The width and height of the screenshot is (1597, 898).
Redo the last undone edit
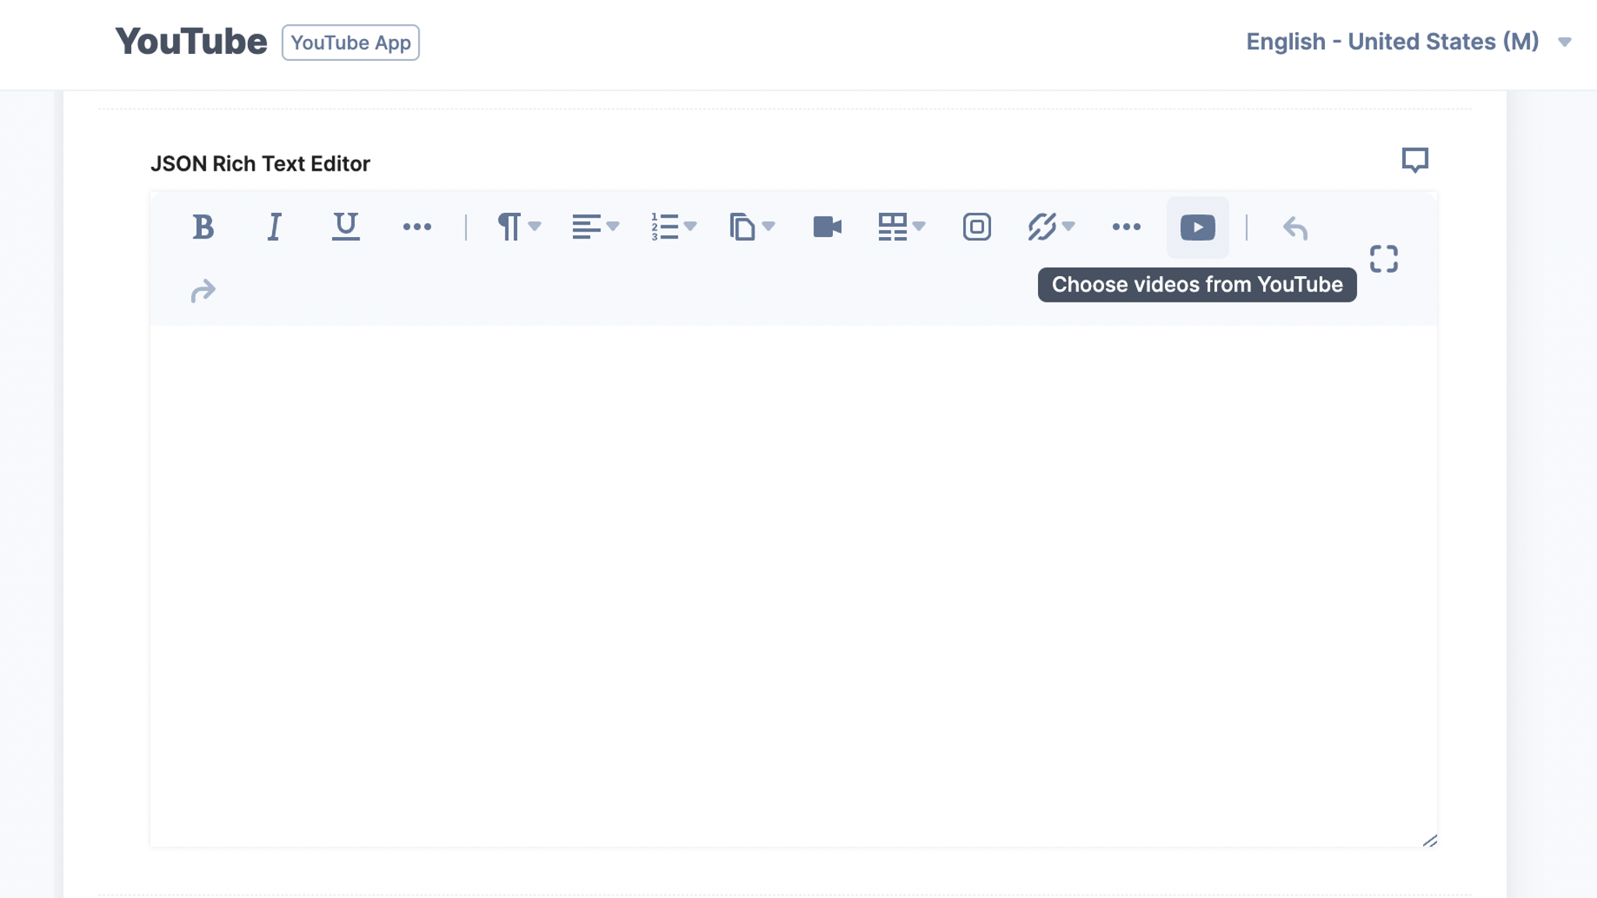point(203,291)
